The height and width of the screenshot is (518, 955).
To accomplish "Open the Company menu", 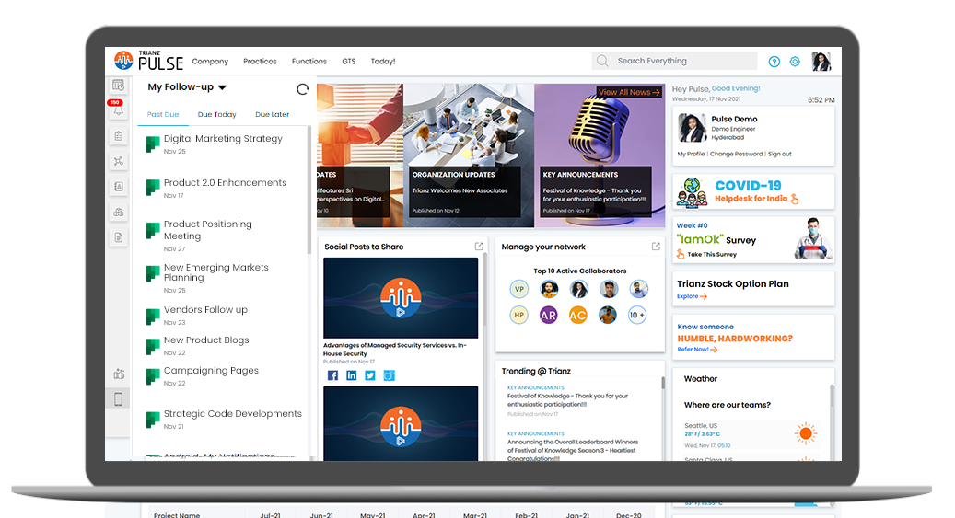I will pos(210,62).
